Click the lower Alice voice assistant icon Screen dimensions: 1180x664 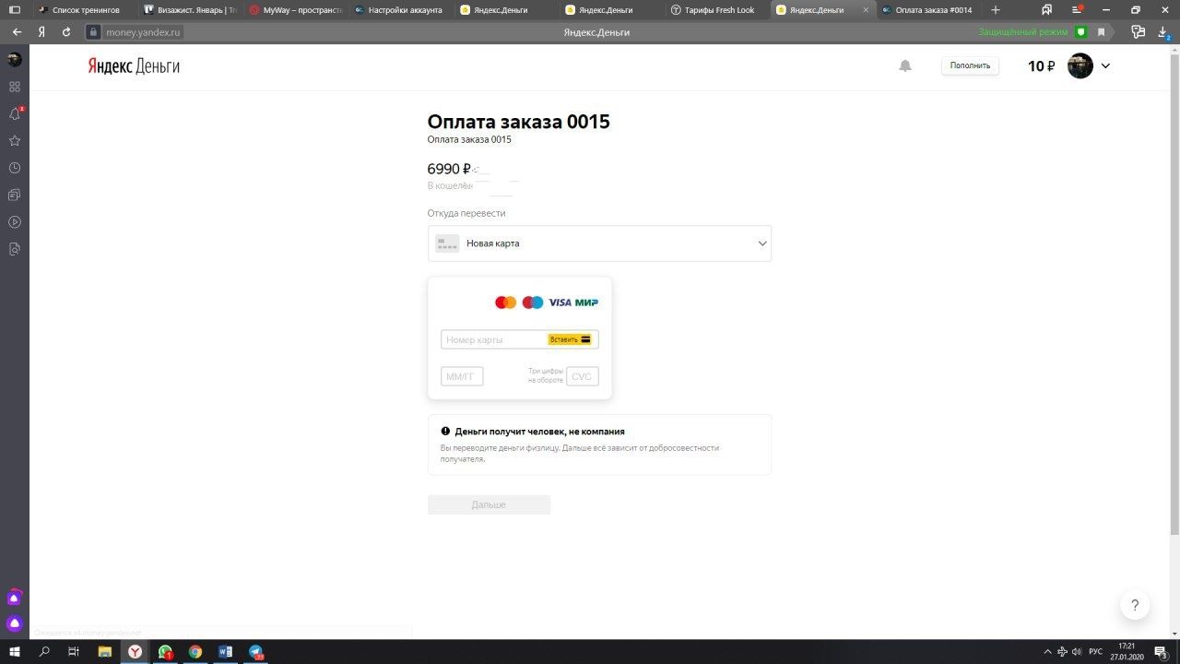(x=14, y=623)
